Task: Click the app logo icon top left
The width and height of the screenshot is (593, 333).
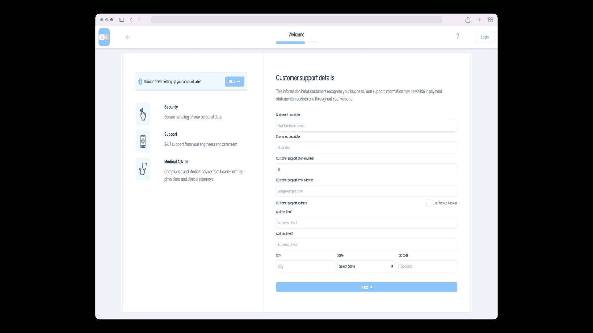Action: [x=104, y=37]
